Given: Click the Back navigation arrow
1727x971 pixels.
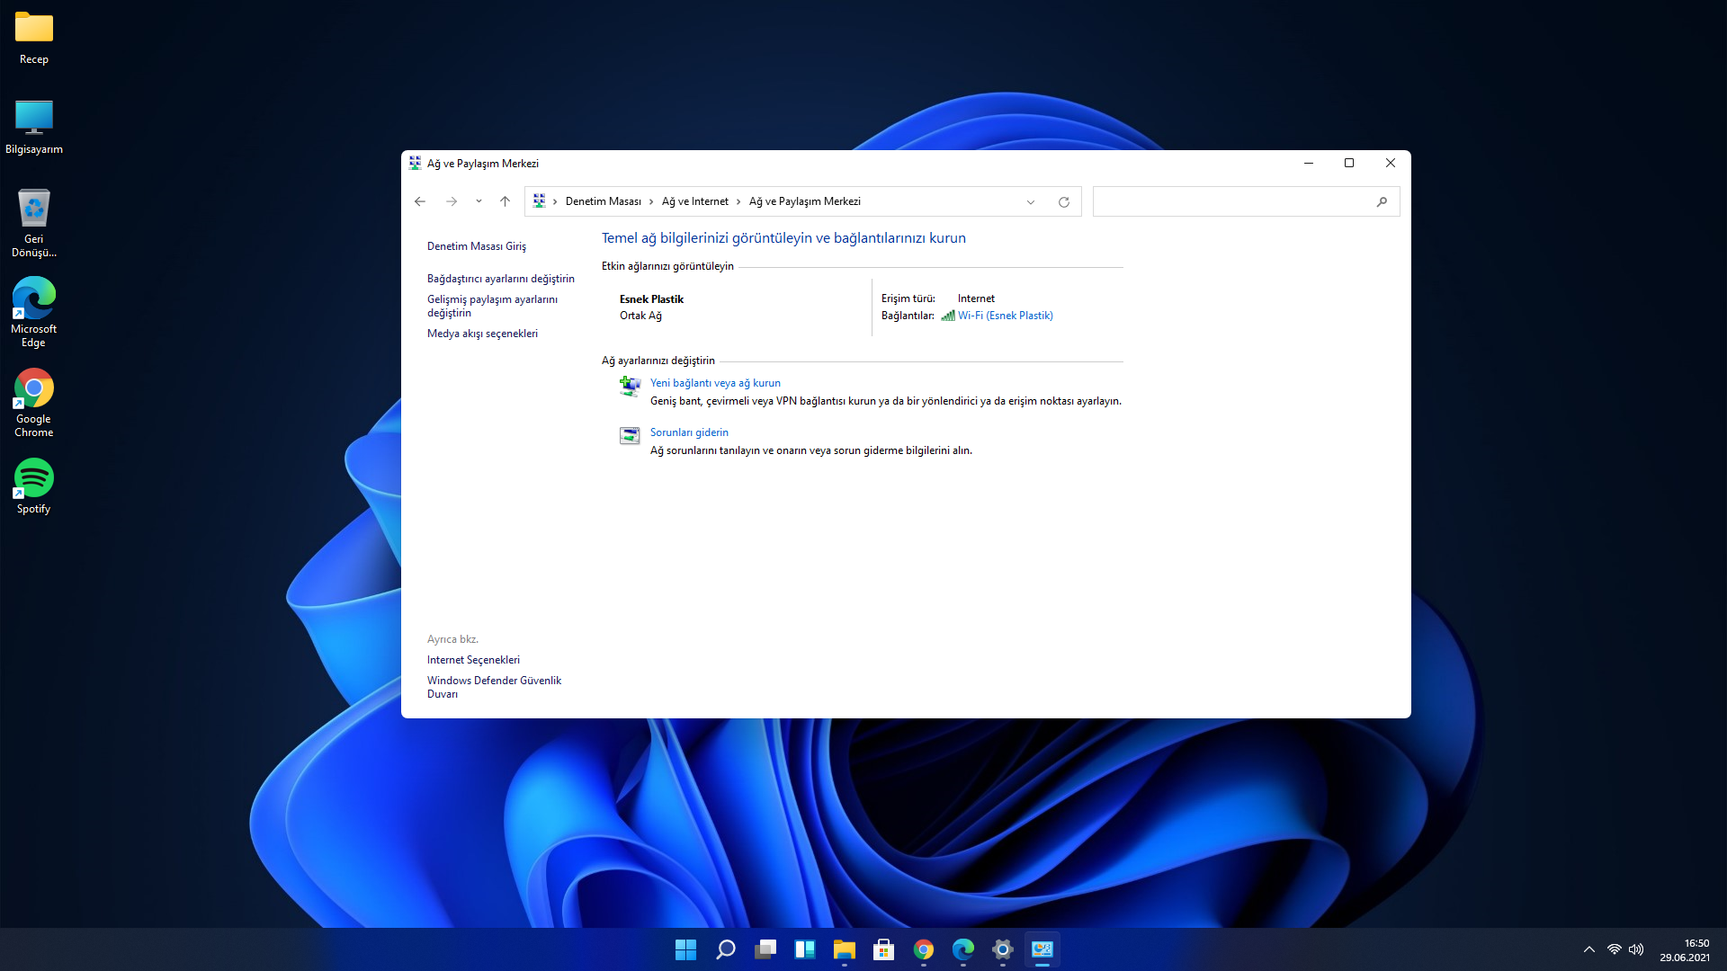Looking at the screenshot, I should [x=420, y=201].
